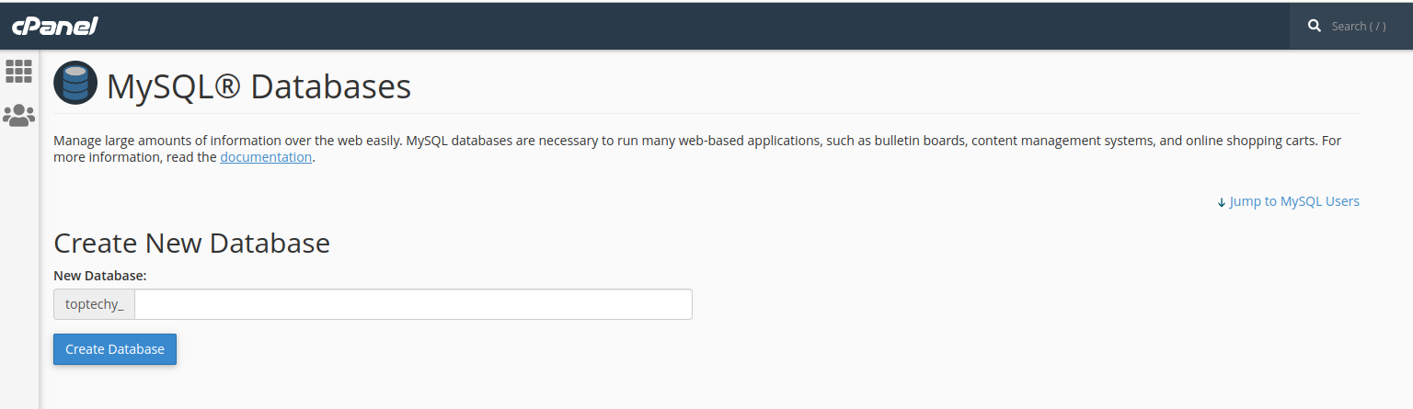Image resolution: width=1413 pixels, height=409 pixels.
Task: Click the New Database name input box
Action: coord(413,304)
